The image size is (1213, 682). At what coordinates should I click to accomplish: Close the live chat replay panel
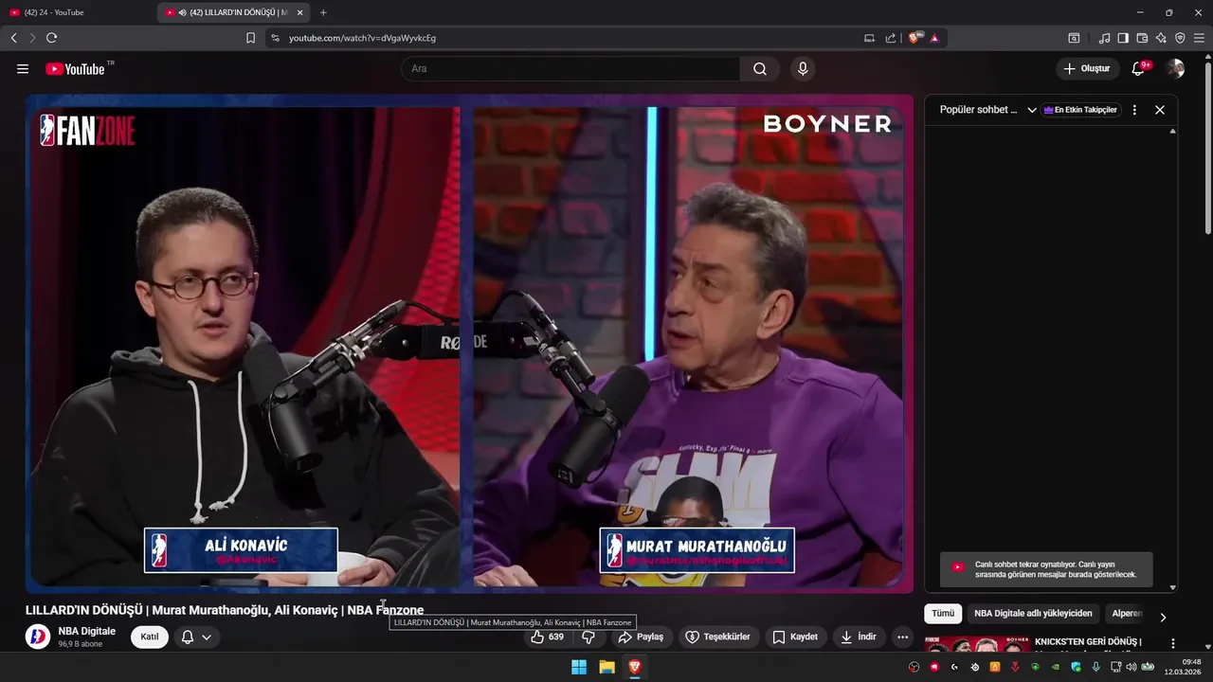pyautogui.click(x=1159, y=110)
